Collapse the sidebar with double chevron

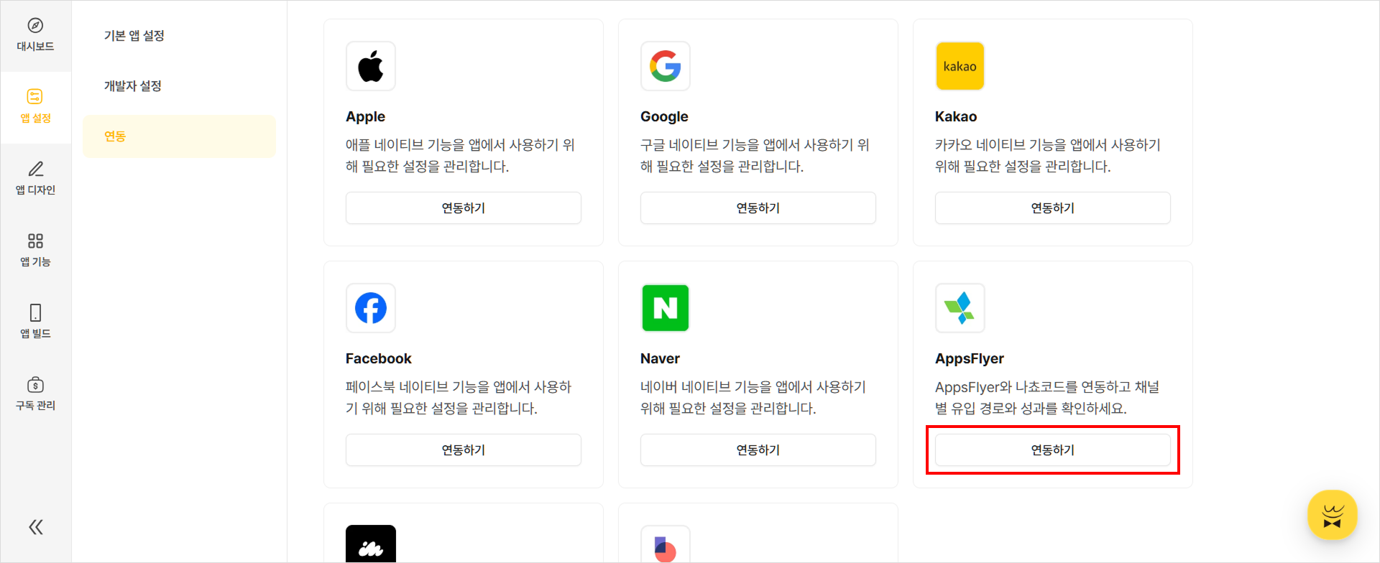(x=35, y=527)
